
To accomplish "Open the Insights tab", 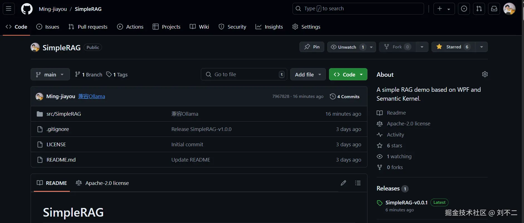I will (x=269, y=27).
